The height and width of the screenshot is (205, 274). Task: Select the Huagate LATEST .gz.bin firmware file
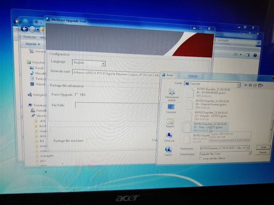pyautogui.click(x=206, y=116)
